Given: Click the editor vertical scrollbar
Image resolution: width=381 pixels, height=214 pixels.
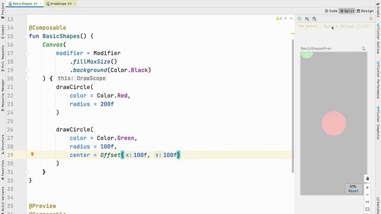Looking at the screenshot, I should click(293, 106).
